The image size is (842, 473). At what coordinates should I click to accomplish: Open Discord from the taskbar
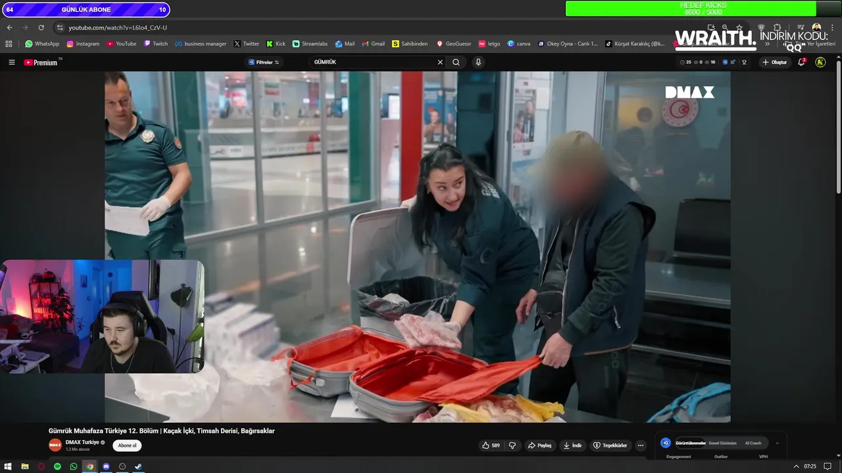[106, 466]
